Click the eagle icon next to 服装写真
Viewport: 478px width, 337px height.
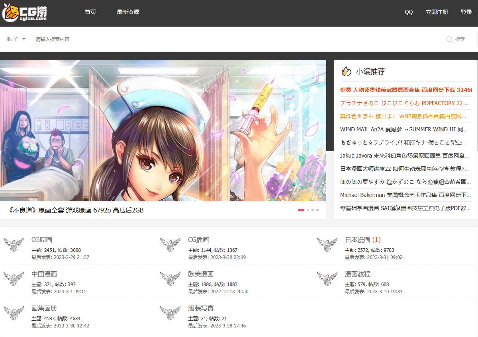tap(170, 313)
